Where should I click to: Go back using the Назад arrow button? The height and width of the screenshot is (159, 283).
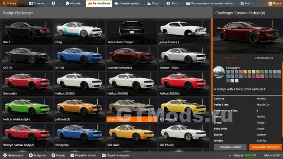coord(9,3)
